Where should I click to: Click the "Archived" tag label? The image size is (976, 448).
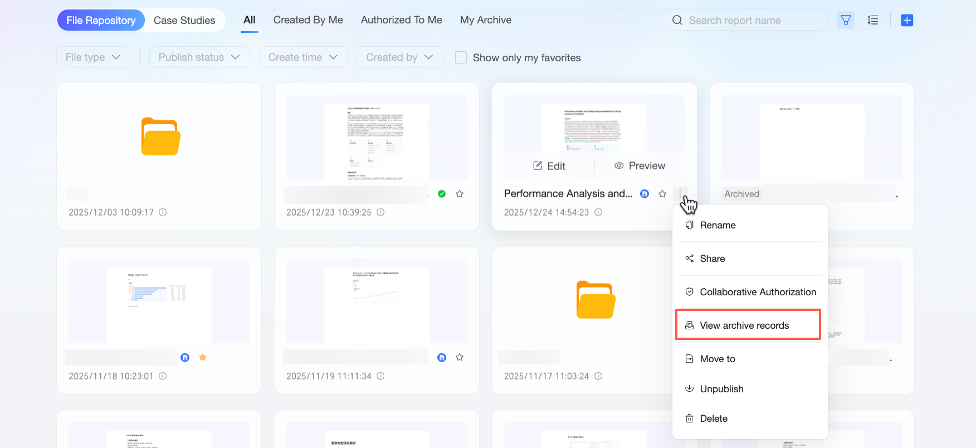(x=741, y=194)
